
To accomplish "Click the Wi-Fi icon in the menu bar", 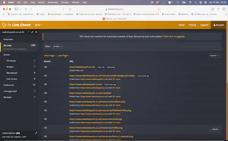I will pos(190,2).
